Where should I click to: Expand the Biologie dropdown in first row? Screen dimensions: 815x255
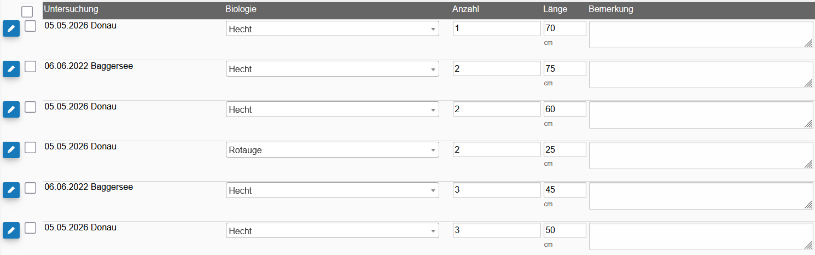[332, 28]
